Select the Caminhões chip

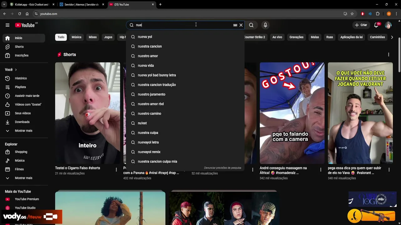[x=378, y=37]
